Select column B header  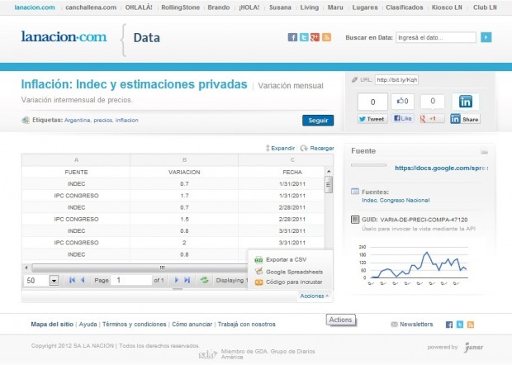[x=184, y=160]
